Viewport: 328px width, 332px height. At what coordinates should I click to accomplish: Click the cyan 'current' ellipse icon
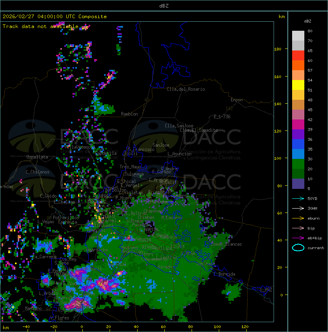[x=298, y=248]
